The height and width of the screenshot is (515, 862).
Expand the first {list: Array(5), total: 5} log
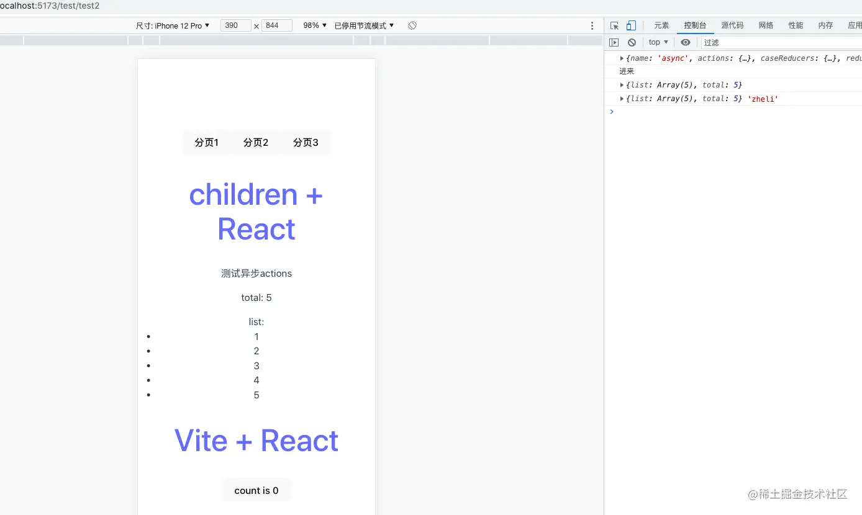[x=622, y=85]
